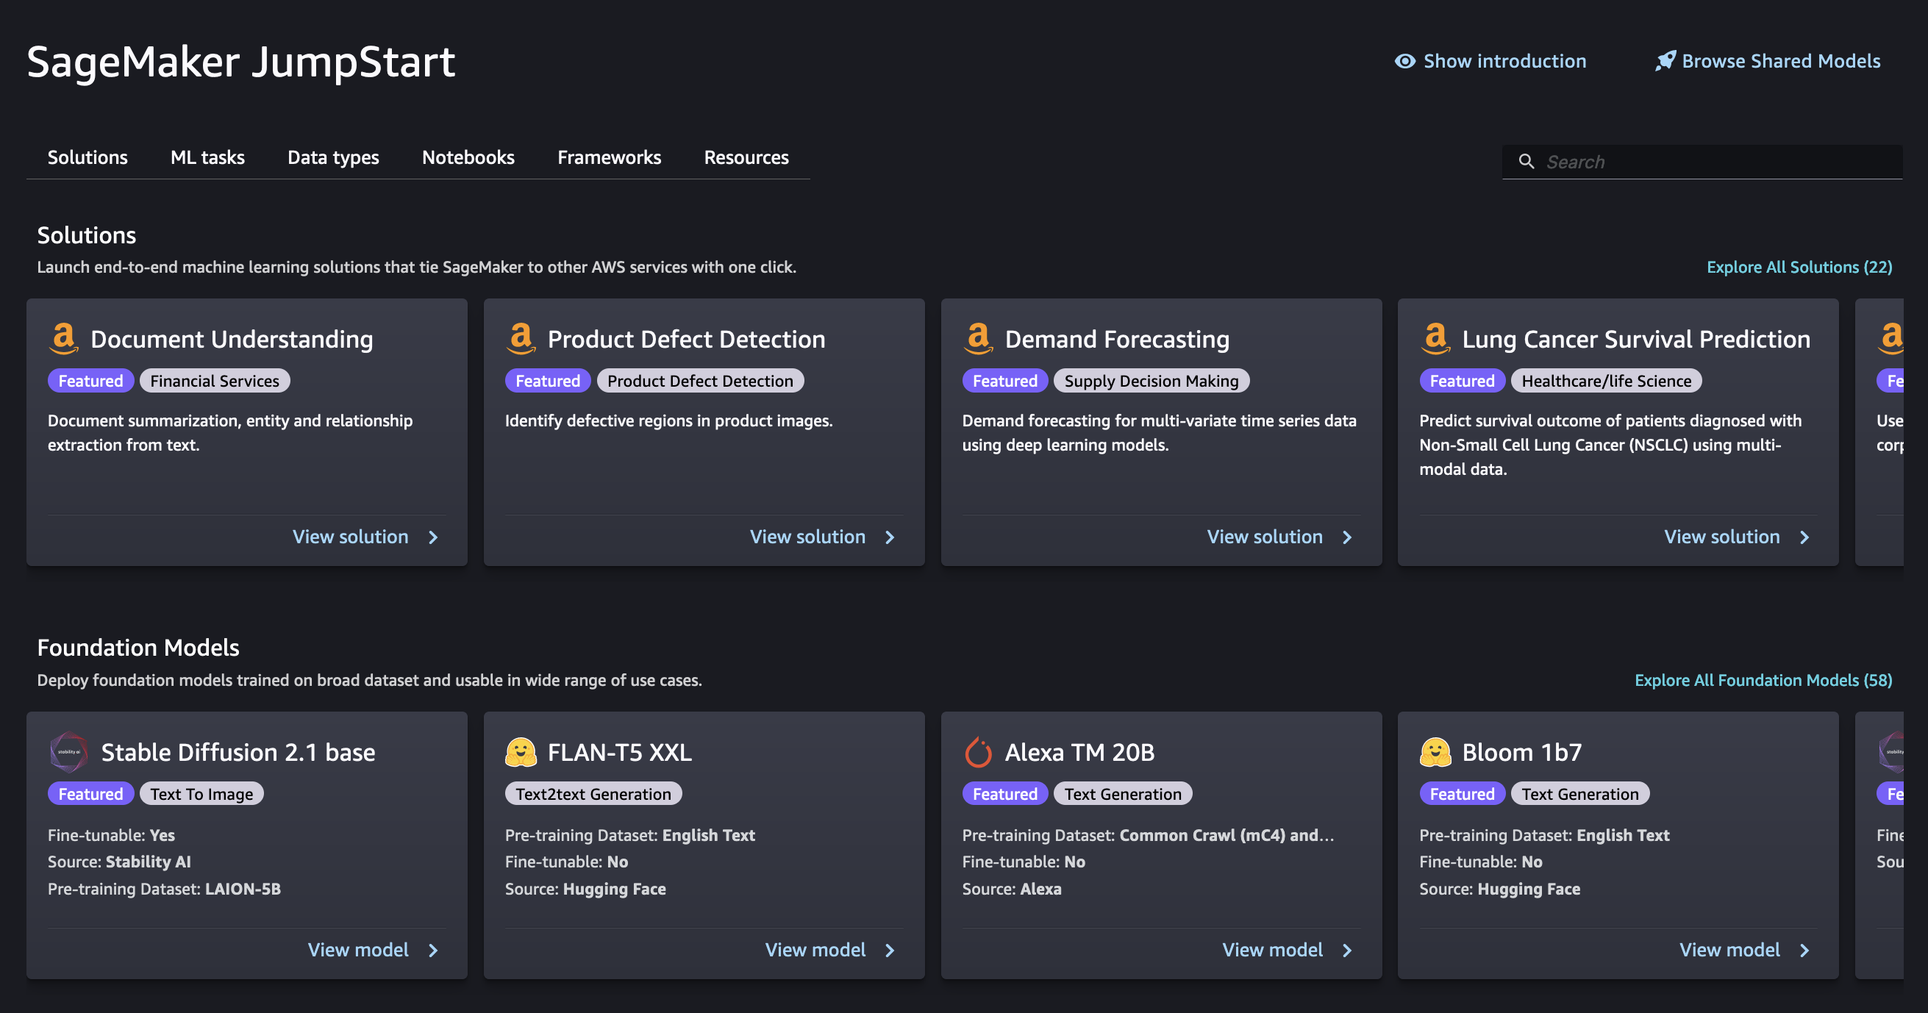Viewport: 1928px width, 1013px height.
Task: Switch to the ML tasks tab
Action: pos(207,157)
